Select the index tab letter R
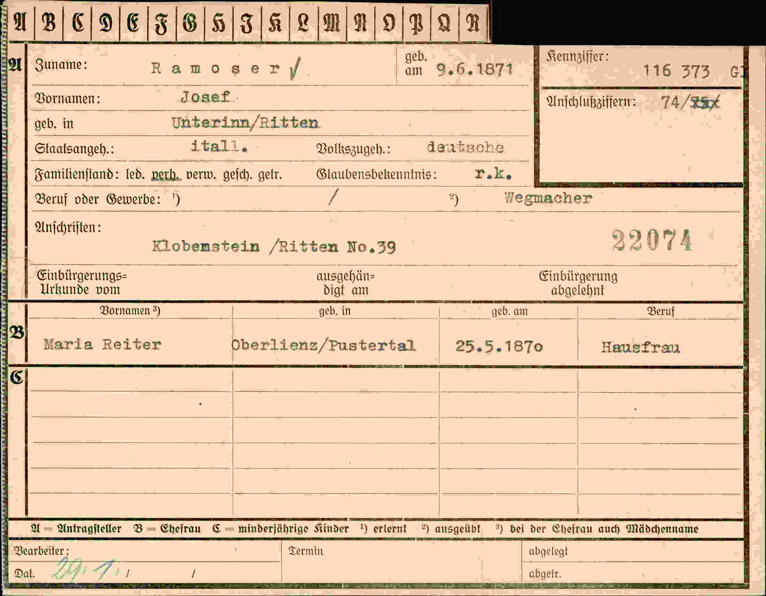This screenshot has width=766, height=596. [x=473, y=24]
